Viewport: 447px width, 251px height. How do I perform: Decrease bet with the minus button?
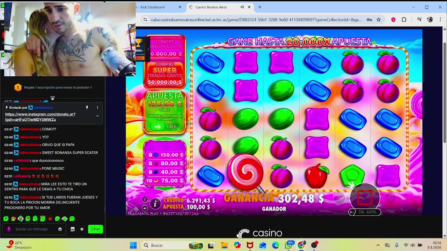point(339,198)
